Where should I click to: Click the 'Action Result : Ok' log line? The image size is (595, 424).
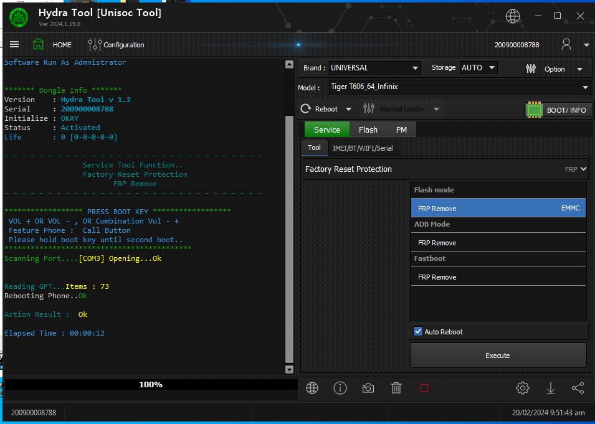(45, 314)
